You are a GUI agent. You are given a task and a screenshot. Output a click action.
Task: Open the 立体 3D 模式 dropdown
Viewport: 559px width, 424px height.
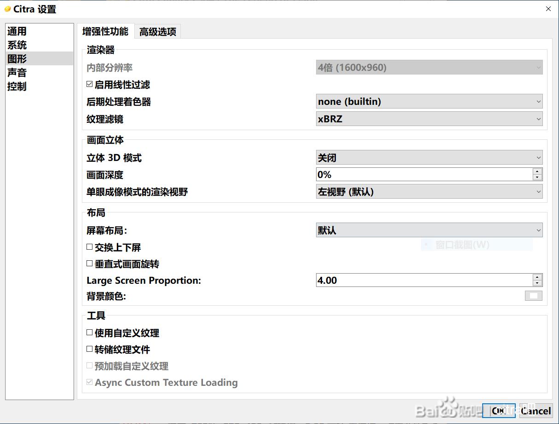(x=429, y=158)
